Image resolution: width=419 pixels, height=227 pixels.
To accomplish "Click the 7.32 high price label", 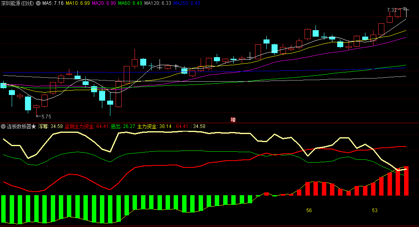I will tap(392, 10).
